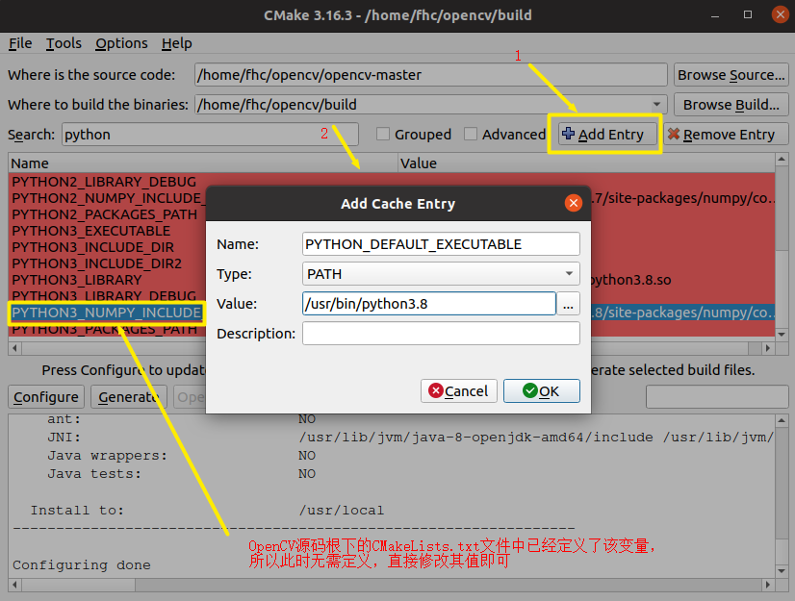
Task: Expand the build binaries path dropdown
Action: pyautogui.click(x=658, y=104)
